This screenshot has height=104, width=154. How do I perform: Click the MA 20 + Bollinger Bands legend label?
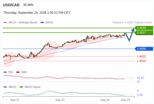pyautogui.click(x=23, y=23)
